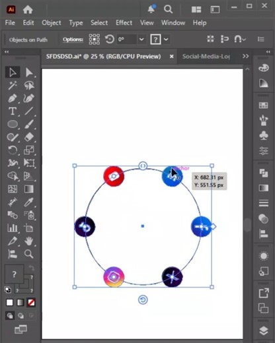Close the SFDSDSD.ai document tab

tap(172, 57)
